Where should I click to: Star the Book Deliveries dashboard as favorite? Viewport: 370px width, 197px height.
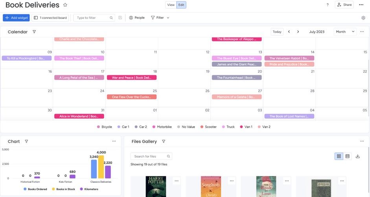(65, 5)
